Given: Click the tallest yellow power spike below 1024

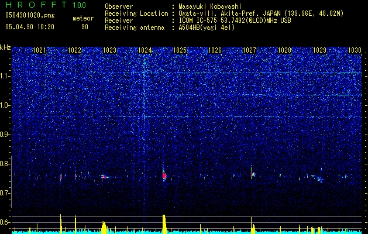Looking at the screenshot, I should 164,224.
